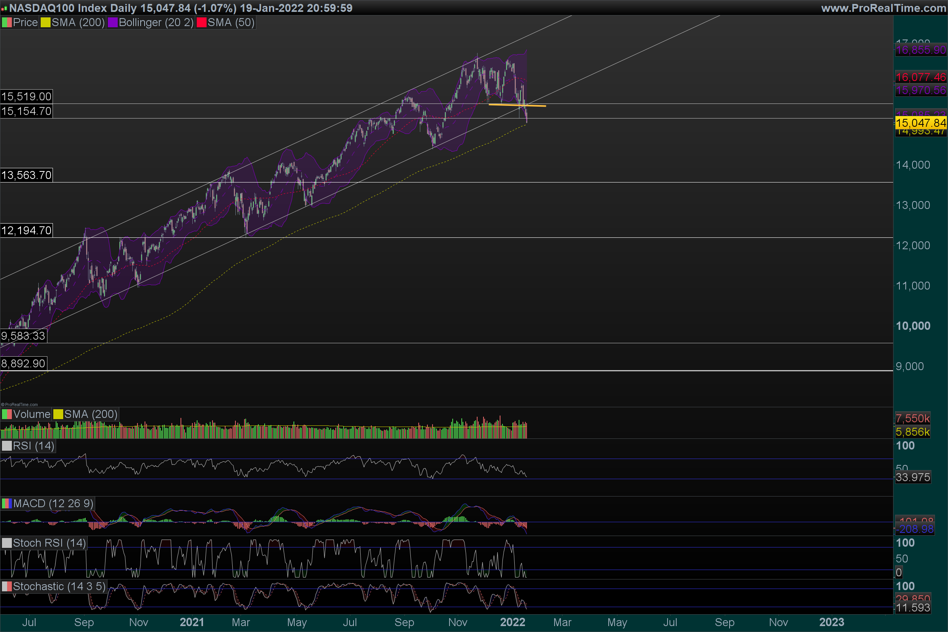This screenshot has height=632, width=948.
Task: Click the red SMA (50) legend swatch
Action: pos(201,23)
